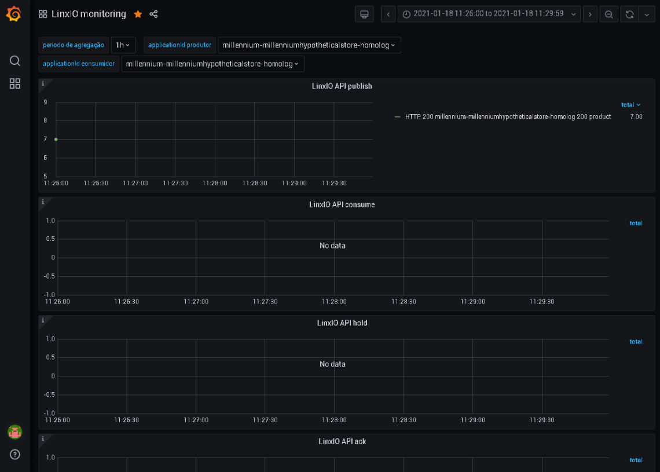Open LinxIO API hold panel title menu

[x=342, y=323]
